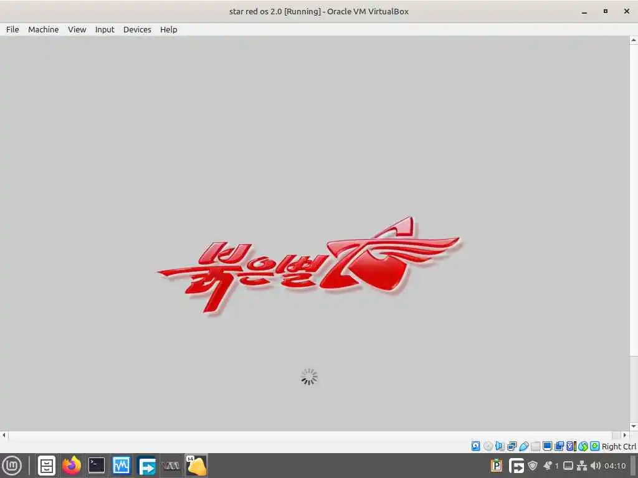Open the terminal from the panel
The width and height of the screenshot is (638, 478).
click(x=97, y=466)
